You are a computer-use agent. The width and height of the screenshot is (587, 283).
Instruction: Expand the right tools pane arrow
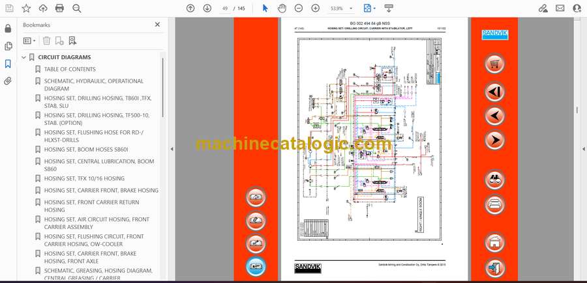coord(584,149)
